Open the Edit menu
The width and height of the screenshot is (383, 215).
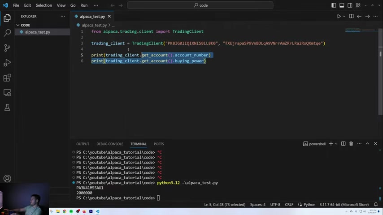click(27, 5)
